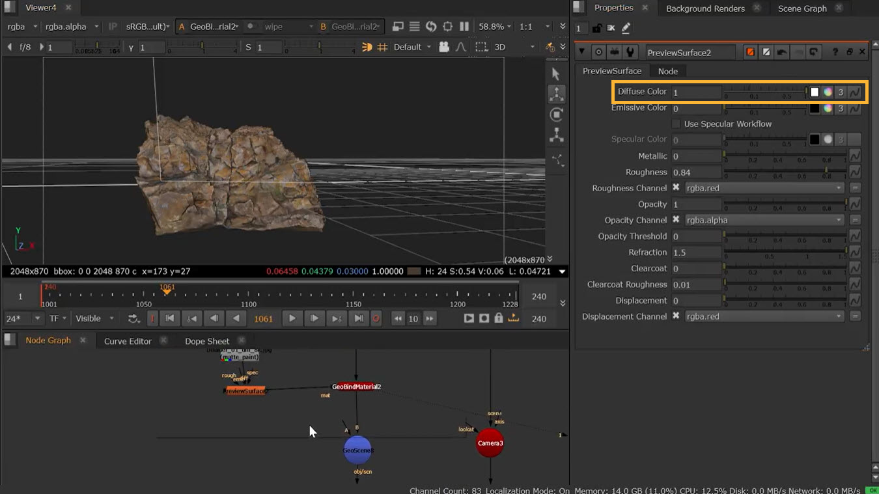This screenshot has width=879, height=494.
Task: Open the Scene Graph tab
Action: coord(802,8)
